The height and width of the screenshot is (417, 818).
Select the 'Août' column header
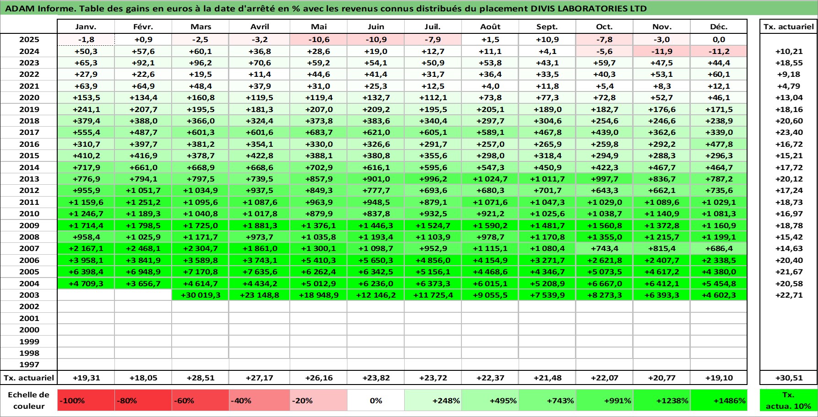tap(490, 27)
